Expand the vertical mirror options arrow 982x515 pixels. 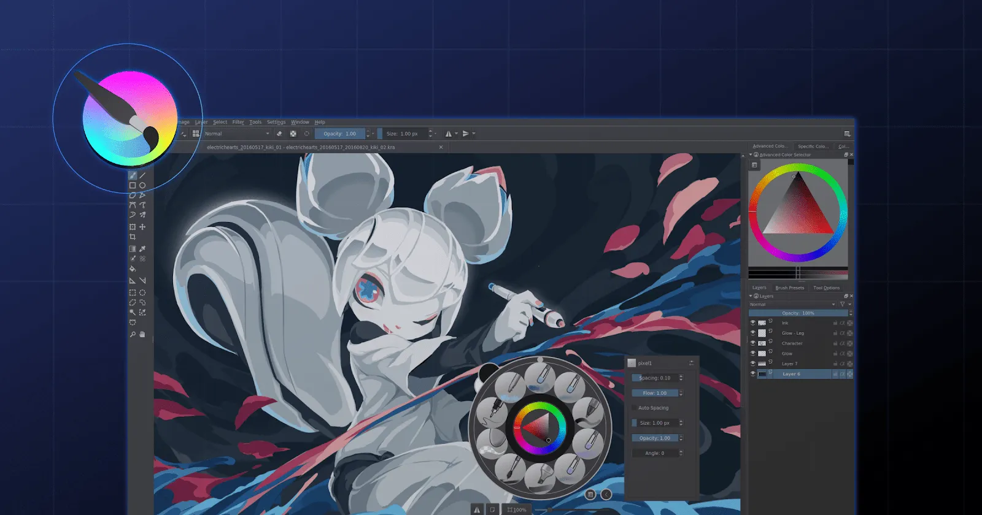click(x=473, y=134)
